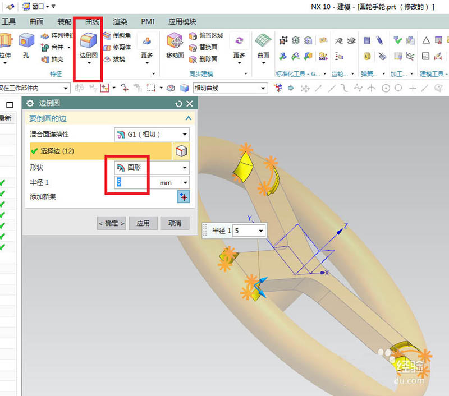Switch to the 装配 ribbon tab
Image resolution: width=449 pixels, height=396 pixels.
tap(64, 21)
